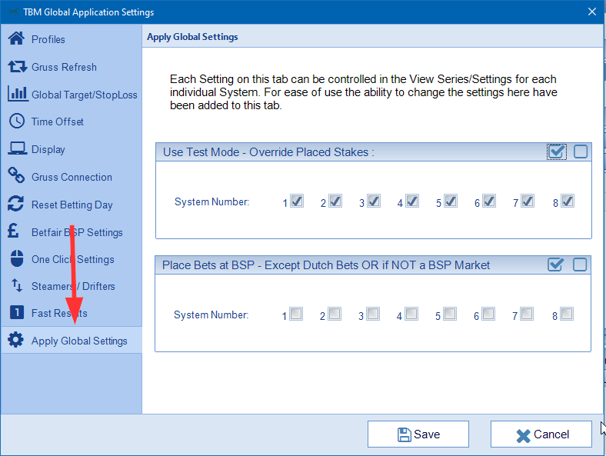The width and height of the screenshot is (606, 456).
Task: Click the Reset Betting Day sync icon
Action: pos(16,205)
